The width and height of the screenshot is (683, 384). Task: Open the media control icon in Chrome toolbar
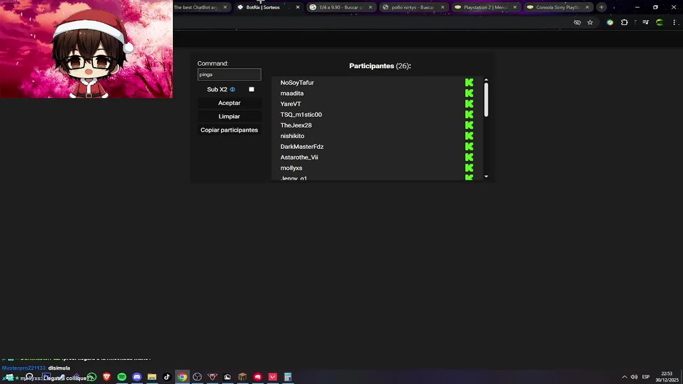(x=646, y=22)
